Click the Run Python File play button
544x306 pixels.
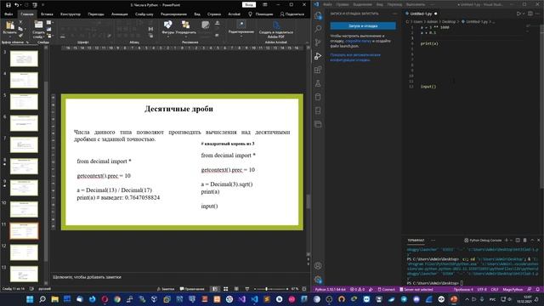pyautogui.click(x=518, y=14)
